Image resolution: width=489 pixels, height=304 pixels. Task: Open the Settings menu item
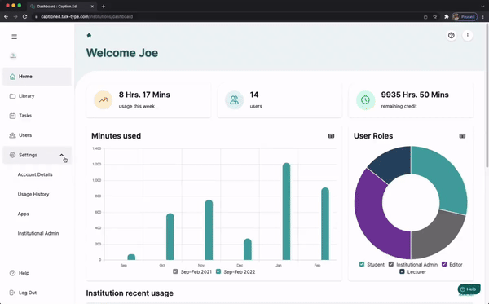click(37, 155)
